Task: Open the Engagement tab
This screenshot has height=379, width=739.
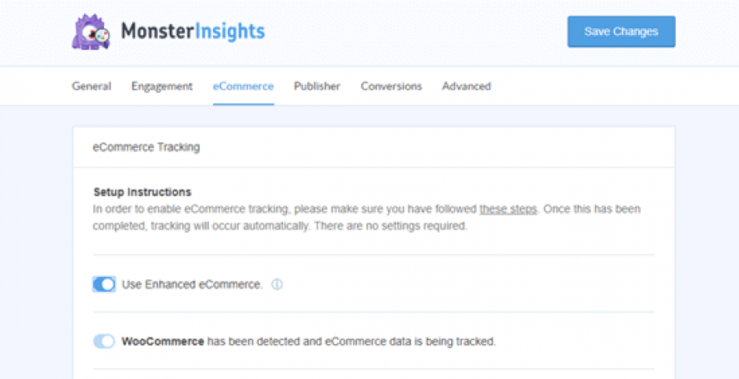Action: point(162,86)
